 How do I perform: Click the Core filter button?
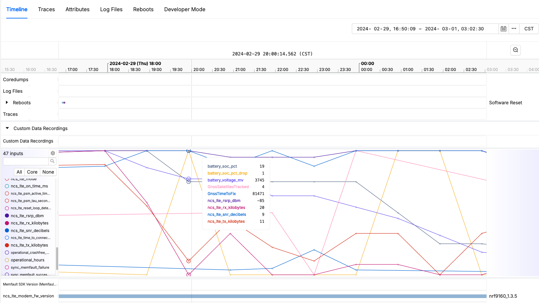click(x=32, y=172)
